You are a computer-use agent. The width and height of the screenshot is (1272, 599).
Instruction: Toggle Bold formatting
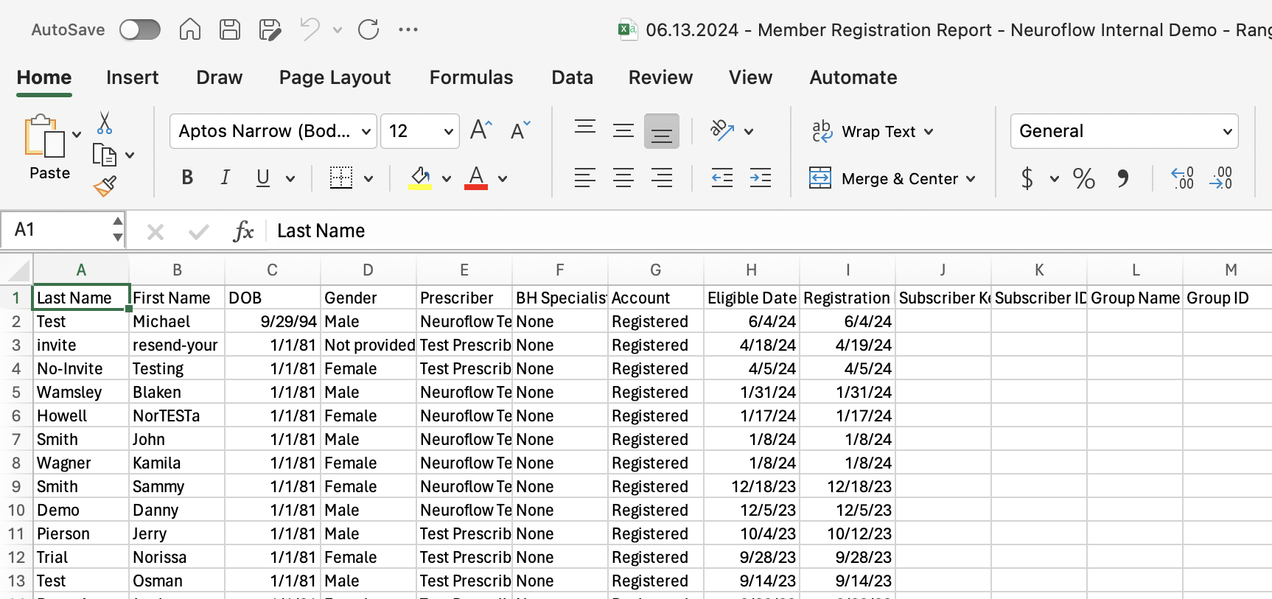[187, 178]
